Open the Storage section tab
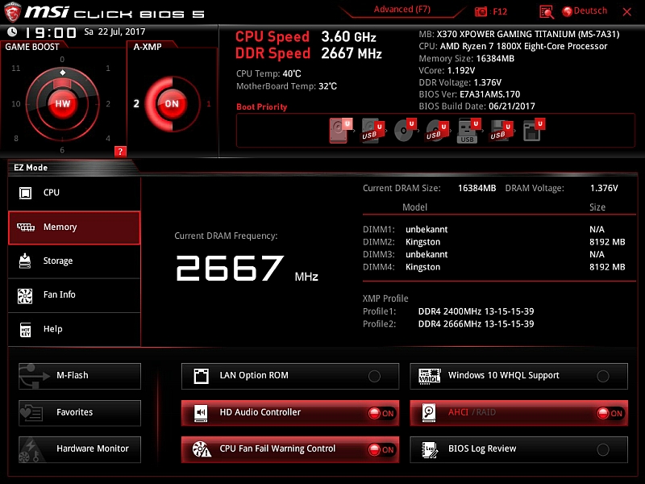 (x=74, y=261)
